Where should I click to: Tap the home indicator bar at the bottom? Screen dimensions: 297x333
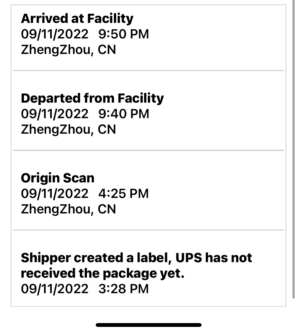point(148,325)
